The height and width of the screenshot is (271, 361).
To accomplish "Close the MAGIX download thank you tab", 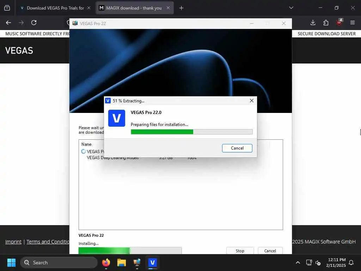I will 168,8.
